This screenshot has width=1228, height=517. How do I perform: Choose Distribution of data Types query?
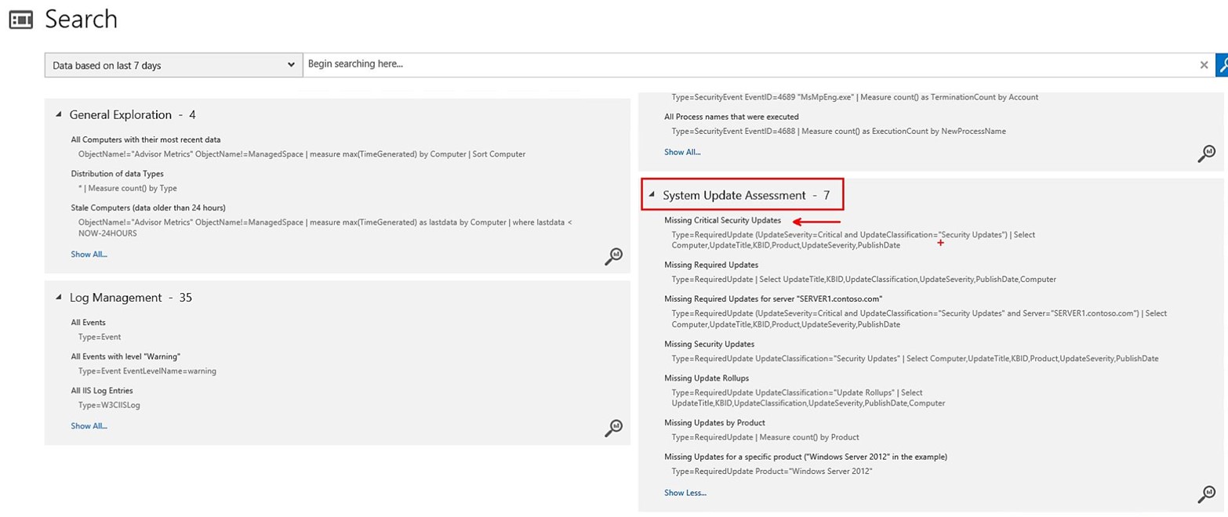tap(117, 174)
